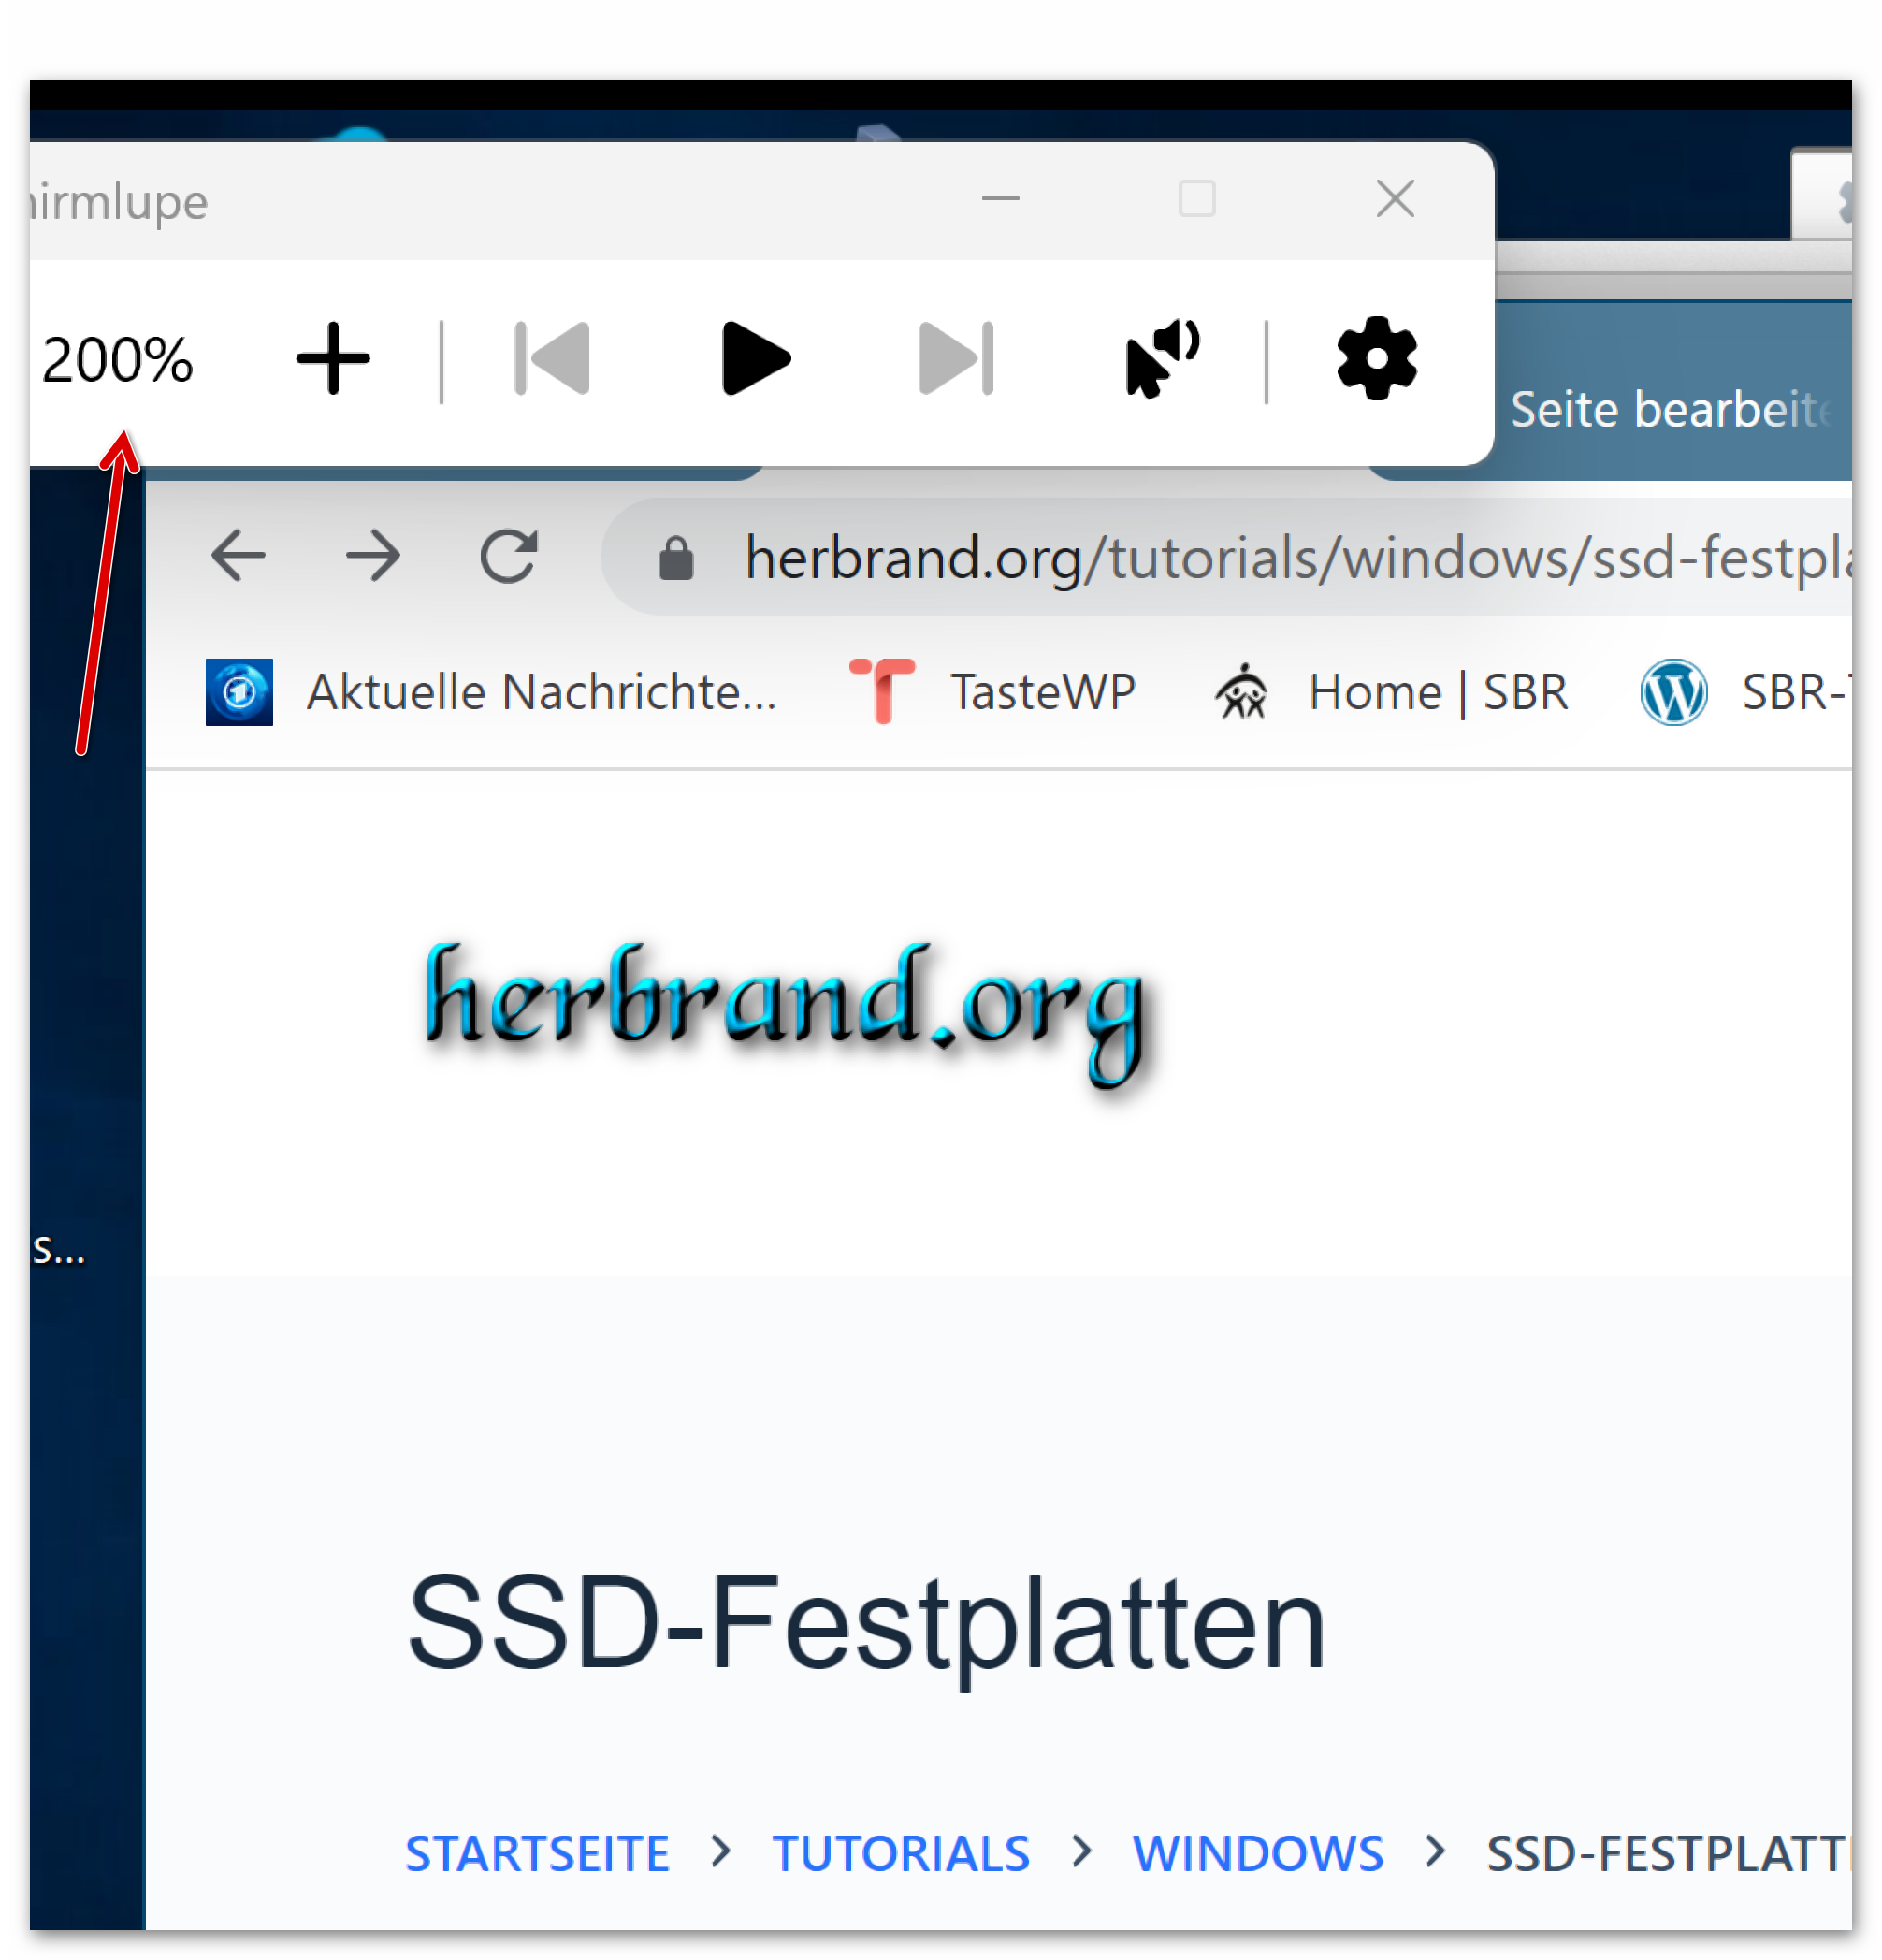This screenshot has width=1882, height=1960.
Task: Open the Aktuelle Nachrichte... bookmark
Action: [x=492, y=692]
